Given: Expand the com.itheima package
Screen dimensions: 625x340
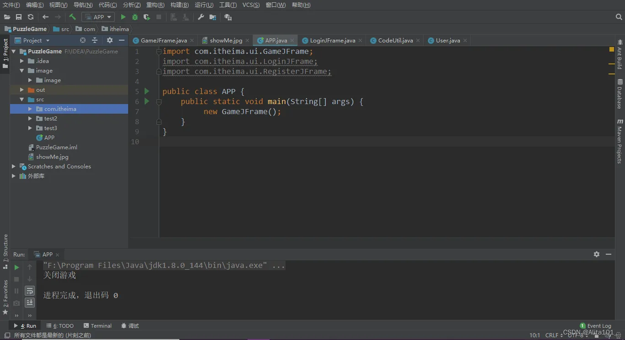Looking at the screenshot, I should point(30,109).
